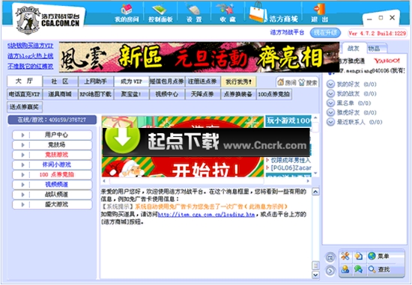Open 100点券竞拍 tab in tab row
This screenshot has height=285, width=412.
(273, 94)
